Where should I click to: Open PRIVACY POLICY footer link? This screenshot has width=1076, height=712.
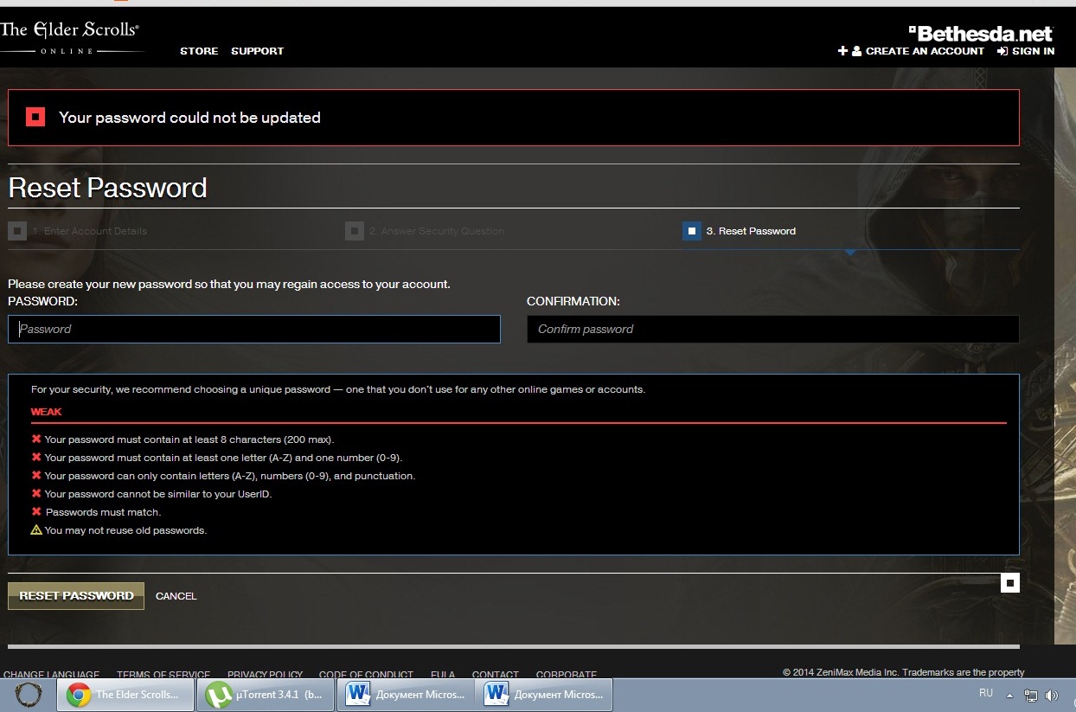(x=266, y=675)
